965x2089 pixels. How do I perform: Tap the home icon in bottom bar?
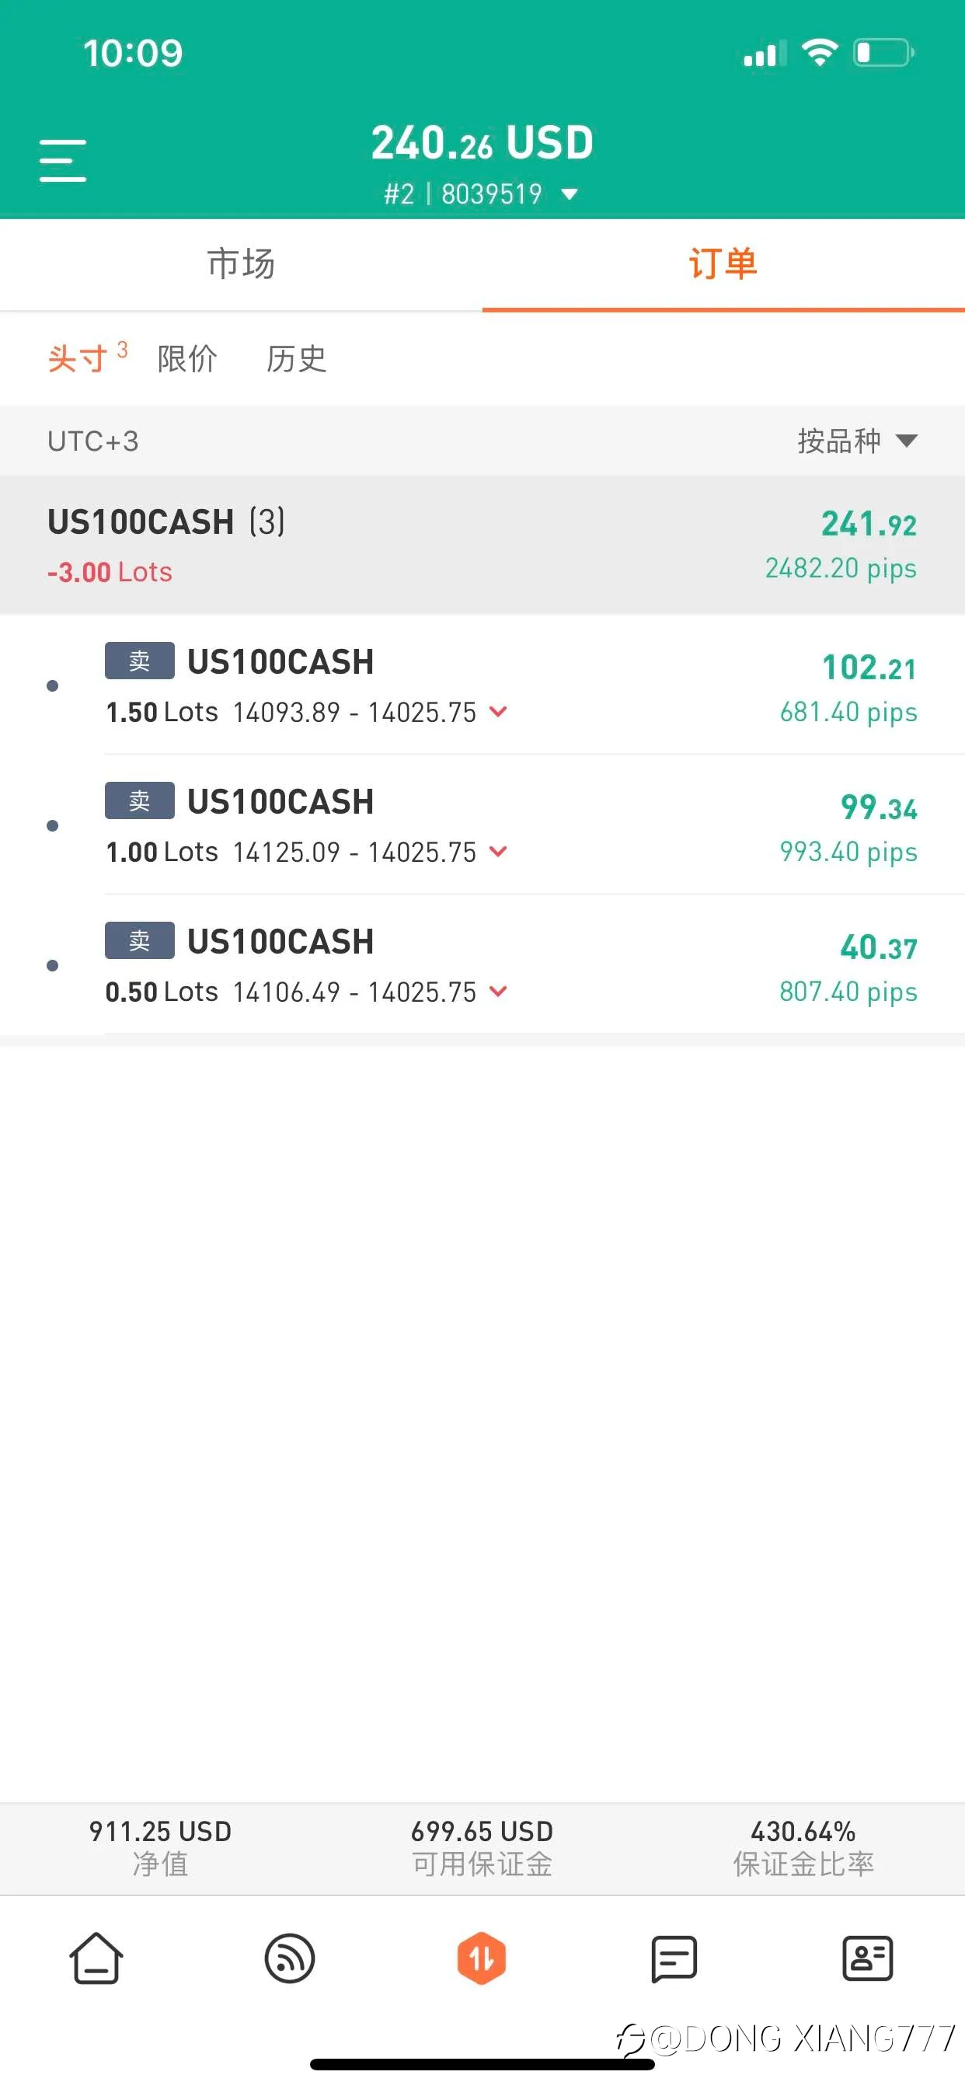tap(96, 1958)
